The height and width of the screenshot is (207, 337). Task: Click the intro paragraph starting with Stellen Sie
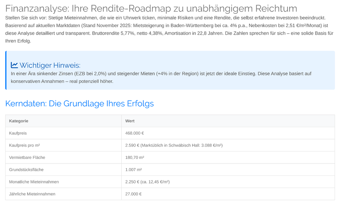click(x=168, y=29)
